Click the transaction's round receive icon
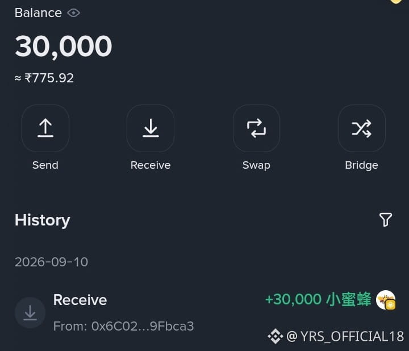The width and height of the screenshot is (409, 351). (30, 312)
